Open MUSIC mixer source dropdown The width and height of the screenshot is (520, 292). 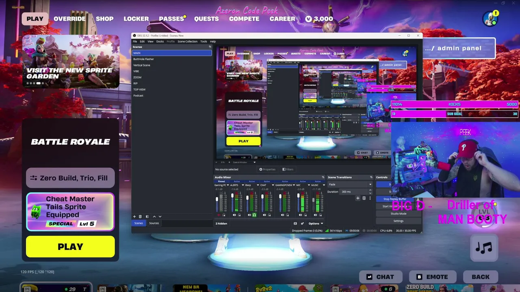(324, 185)
